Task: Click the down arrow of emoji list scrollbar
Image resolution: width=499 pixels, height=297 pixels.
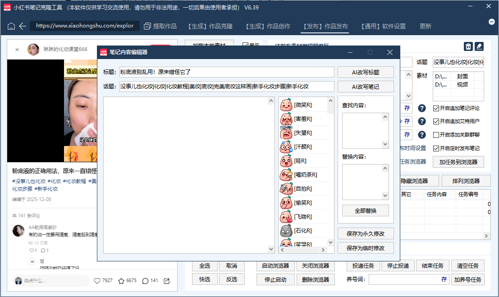Action: tap(330, 242)
